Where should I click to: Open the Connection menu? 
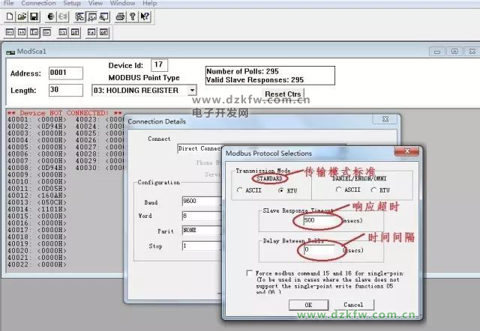tap(37, 3)
